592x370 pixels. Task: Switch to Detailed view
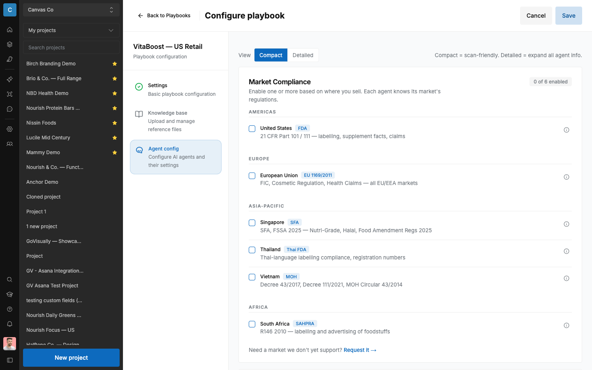tap(303, 55)
